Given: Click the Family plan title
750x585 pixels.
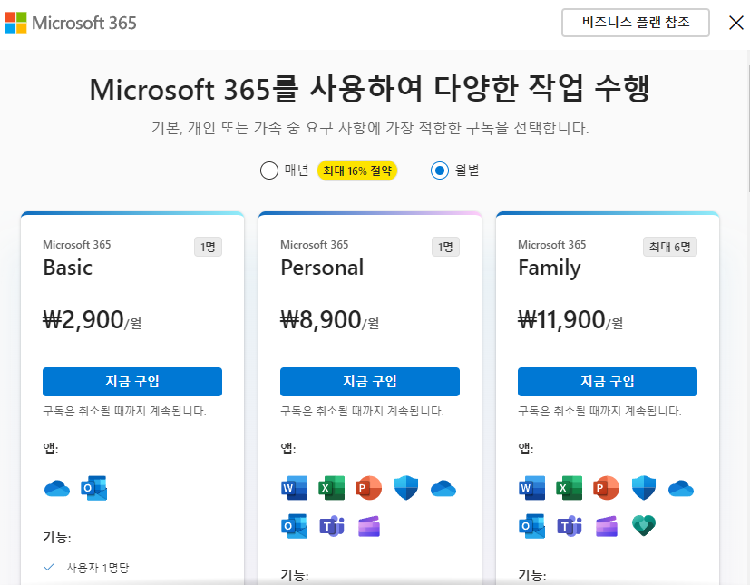Looking at the screenshot, I should [x=550, y=268].
